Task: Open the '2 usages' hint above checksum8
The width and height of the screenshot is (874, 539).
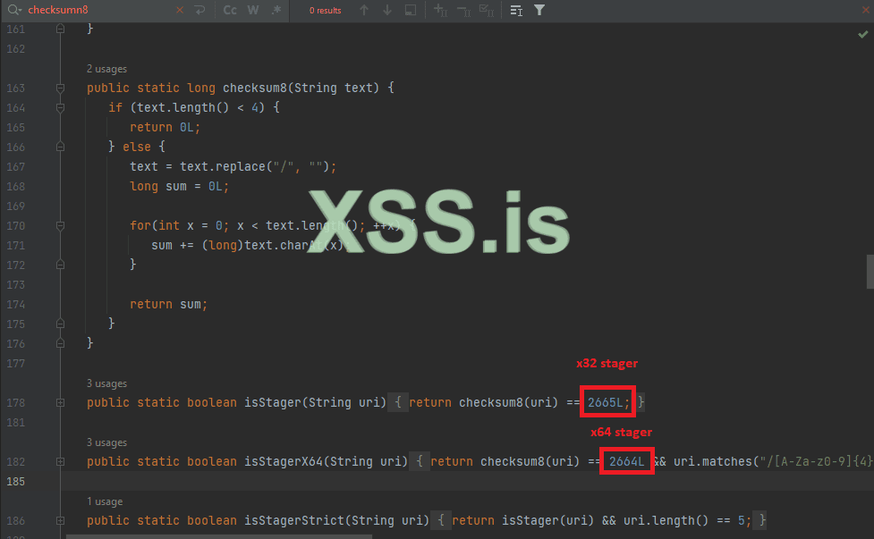Action: pos(106,69)
